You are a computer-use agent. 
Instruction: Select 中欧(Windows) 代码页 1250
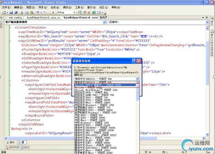(x=106, y=123)
